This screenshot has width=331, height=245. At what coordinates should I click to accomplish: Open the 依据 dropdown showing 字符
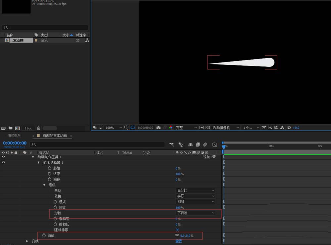(x=195, y=196)
